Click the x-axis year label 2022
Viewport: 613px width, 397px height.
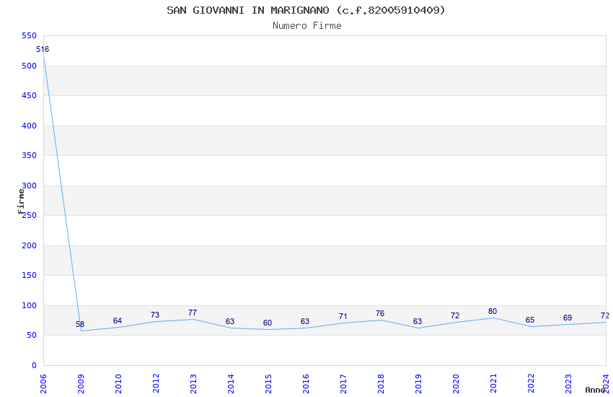pyautogui.click(x=532, y=384)
